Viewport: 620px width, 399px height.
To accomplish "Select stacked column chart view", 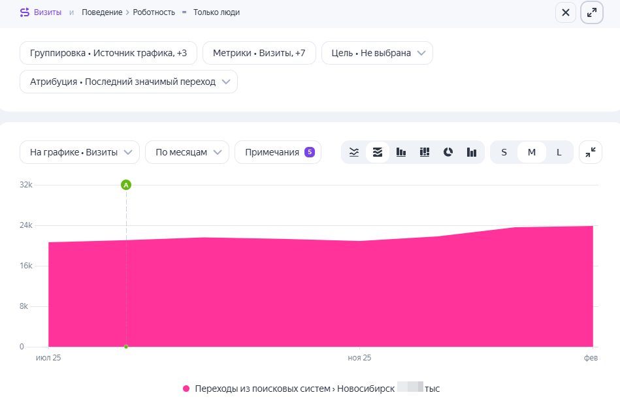I will (424, 152).
